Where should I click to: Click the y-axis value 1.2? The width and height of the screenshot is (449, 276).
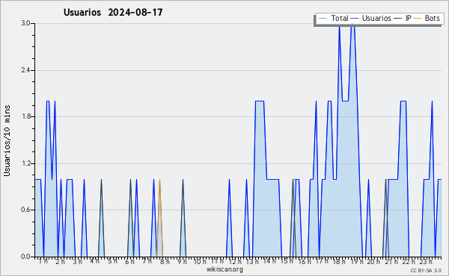point(26,163)
